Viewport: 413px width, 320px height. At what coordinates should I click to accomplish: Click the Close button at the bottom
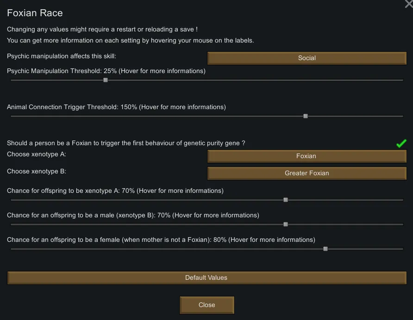[x=207, y=305]
